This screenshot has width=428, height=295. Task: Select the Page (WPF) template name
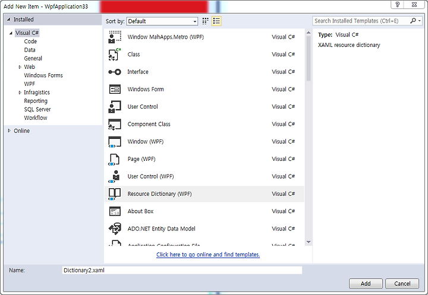(141, 159)
